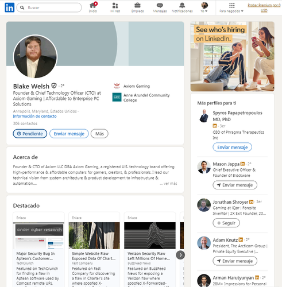The width and height of the screenshot is (282, 287).
Task: Focus the Buscar search field
Action: pyautogui.click(x=49, y=7)
